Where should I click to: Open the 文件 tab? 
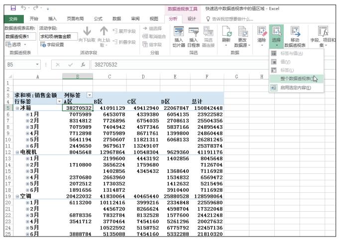point(13,19)
